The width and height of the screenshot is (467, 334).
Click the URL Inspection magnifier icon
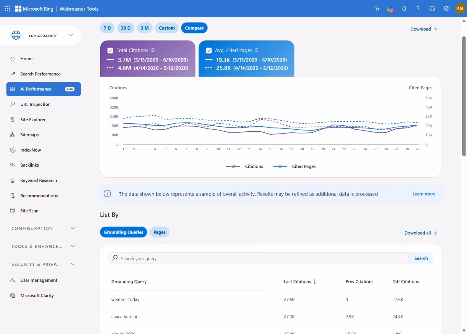coord(12,104)
